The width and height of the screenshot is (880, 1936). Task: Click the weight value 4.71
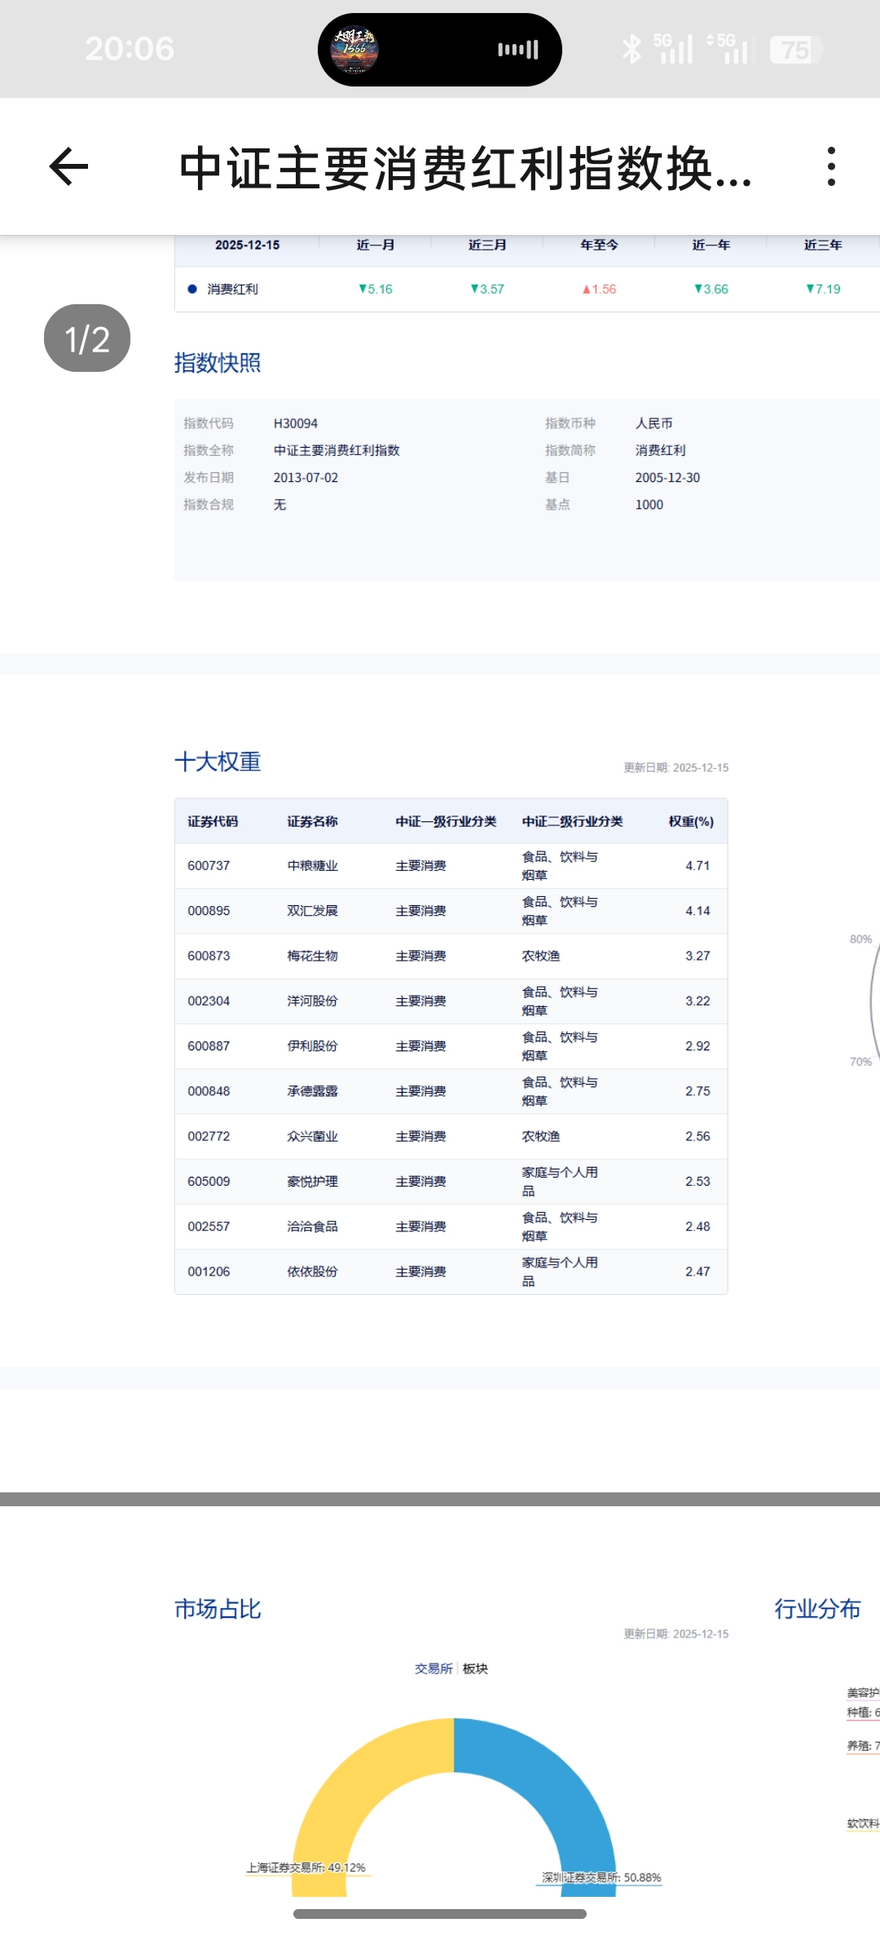tap(697, 865)
